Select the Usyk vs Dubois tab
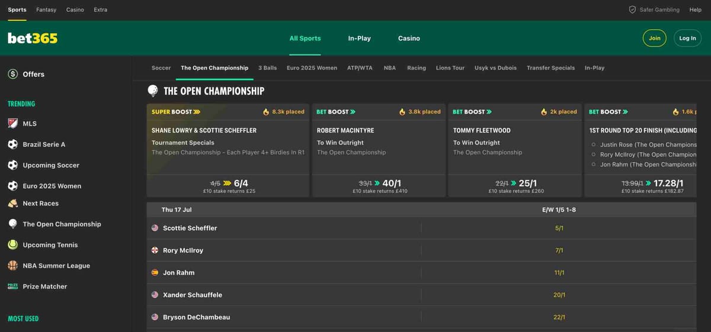Viewport: 711px width, 332px height. pos(495,68)
